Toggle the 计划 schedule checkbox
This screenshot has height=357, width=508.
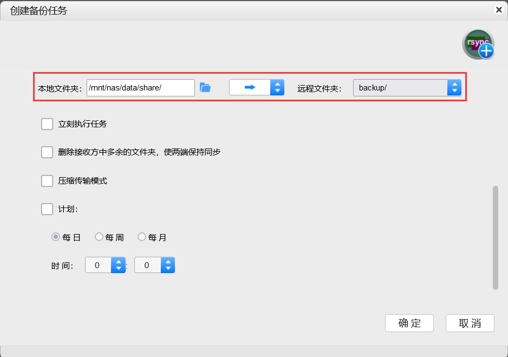tap(47, 209)
